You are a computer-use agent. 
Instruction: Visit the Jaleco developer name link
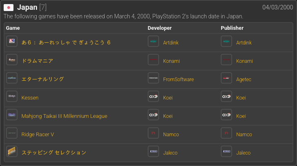tap(170, 153)
